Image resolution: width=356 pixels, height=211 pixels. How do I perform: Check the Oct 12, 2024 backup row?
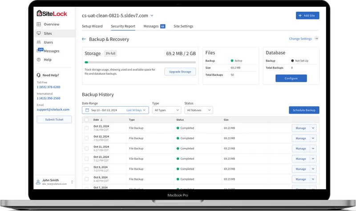coord(86,138)
